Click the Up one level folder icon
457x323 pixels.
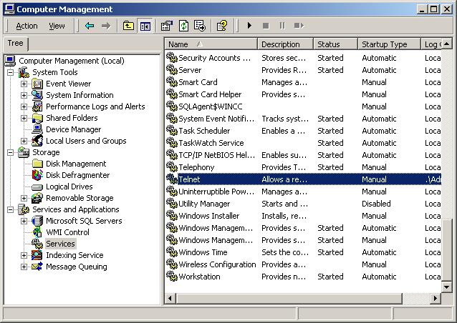[128, 26]
